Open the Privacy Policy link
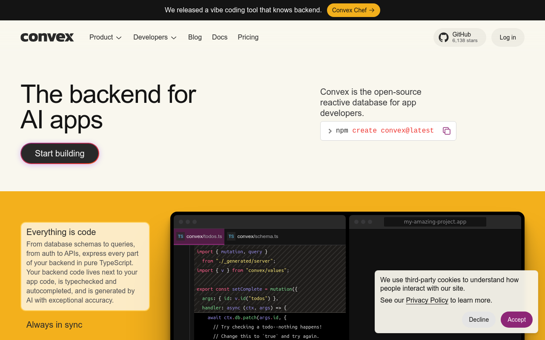The image size is (545, 340). click(427, 300)
